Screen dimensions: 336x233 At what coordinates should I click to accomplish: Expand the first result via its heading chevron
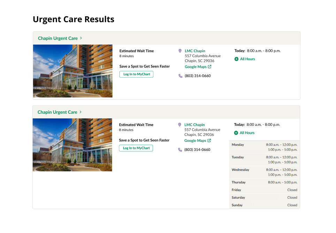click(81, 38)
